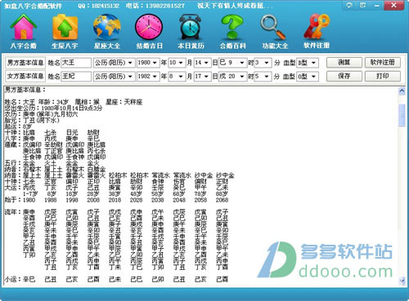Expand female minute dropdown 5
The height and width of the screenshot is (301, 409).
(x=267, y=77)
